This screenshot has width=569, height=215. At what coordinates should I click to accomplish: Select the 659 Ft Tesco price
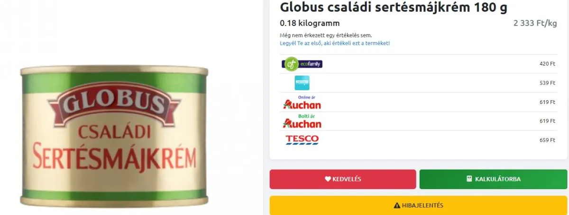pyautogui.click(x=547, y=140)
